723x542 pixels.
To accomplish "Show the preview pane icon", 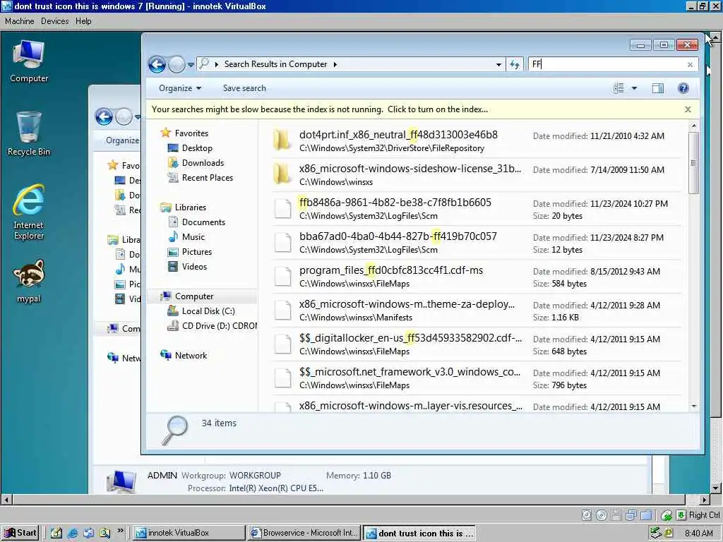I will pos(658,88).
